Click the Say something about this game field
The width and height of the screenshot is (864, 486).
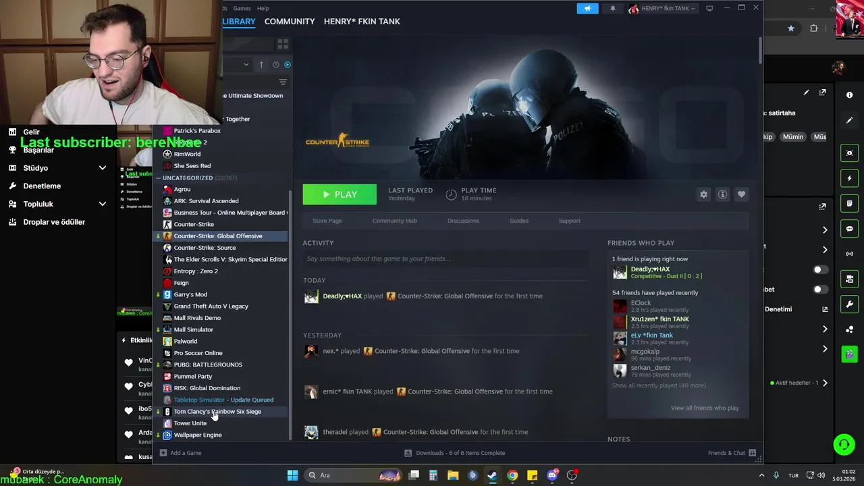446,259
